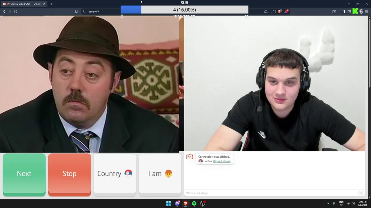Click the grey extension icon beside Kick
The width and height of the screenshot is (371, 208).
pos(361,12)
